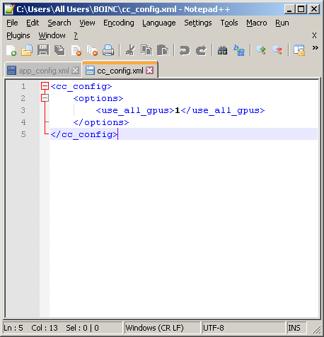This screenshot has height=337, width=324.
Task: Open the View menu
Action: tap(87, 23)
